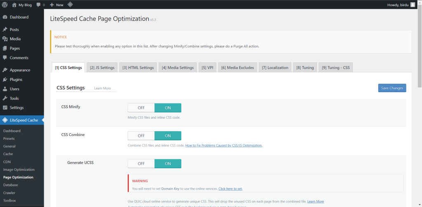Open CDN submenu item

point(7,162)
